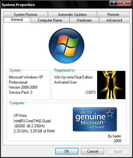Click the Cancel button

click(93, 151)
